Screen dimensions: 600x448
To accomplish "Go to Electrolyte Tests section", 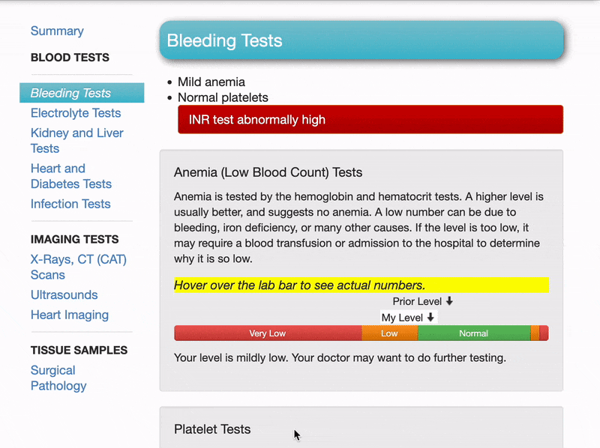I will pyautogui.click(x=76, y=113).
